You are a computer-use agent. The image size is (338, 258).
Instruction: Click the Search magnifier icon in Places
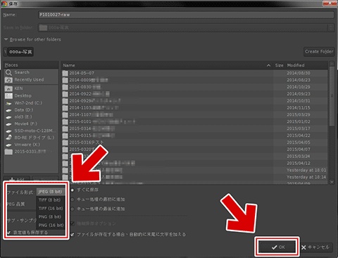tap(8, 73)
